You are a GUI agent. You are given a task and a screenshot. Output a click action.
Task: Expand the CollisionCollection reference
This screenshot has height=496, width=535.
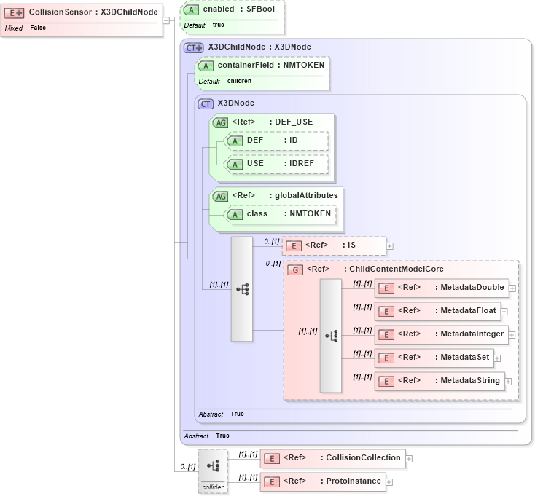click(409, 459)
